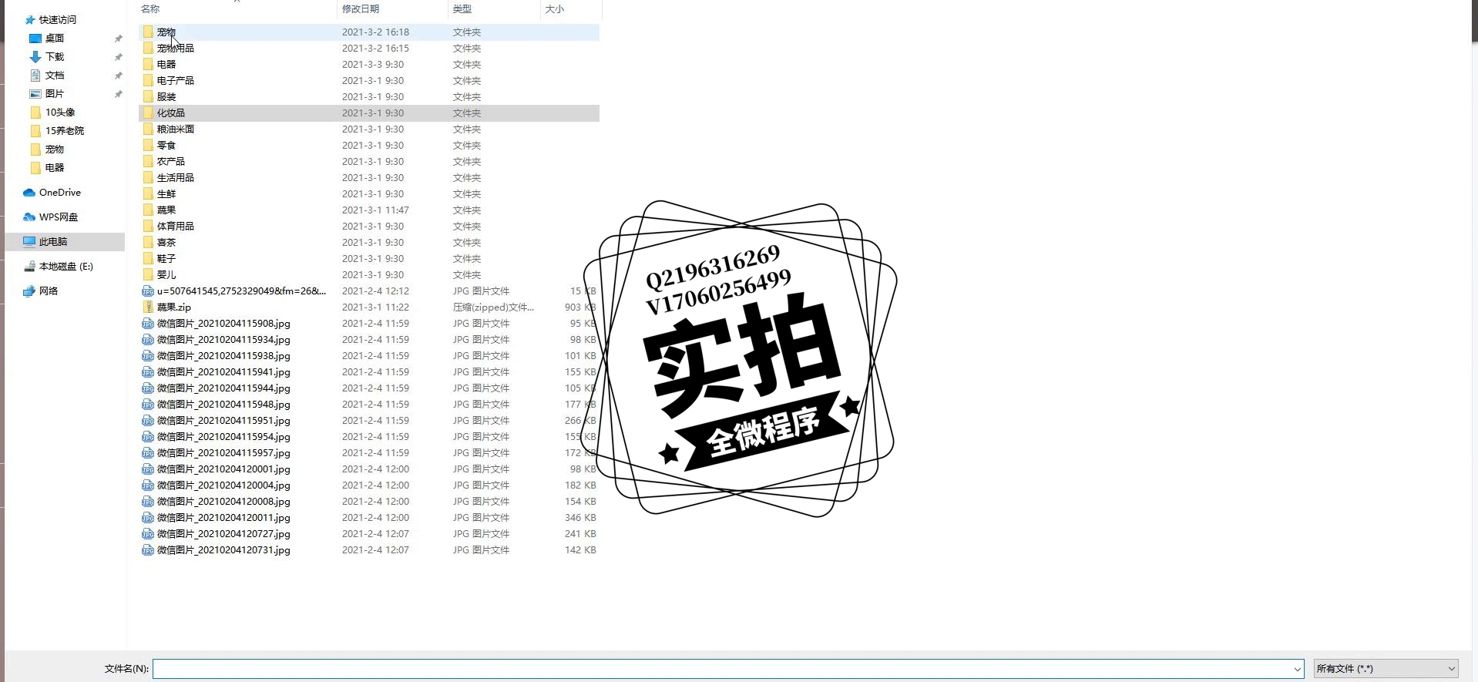Select the Documents icon in sidebar
The image size is (1478, 682).
[35, 76]
